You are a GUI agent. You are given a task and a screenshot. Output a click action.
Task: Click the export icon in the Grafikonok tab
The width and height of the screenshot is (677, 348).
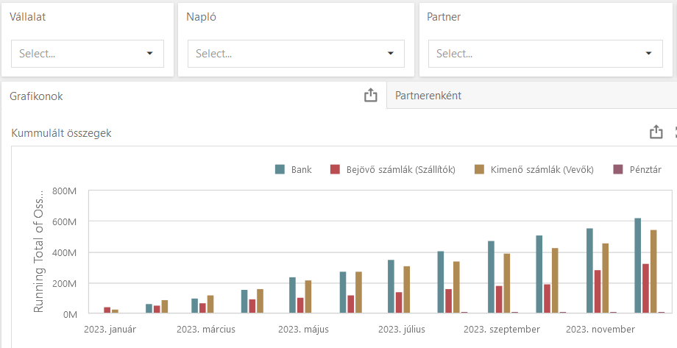tap(371, 95)
